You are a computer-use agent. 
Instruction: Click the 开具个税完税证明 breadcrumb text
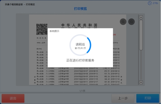(x=14, y=5)
